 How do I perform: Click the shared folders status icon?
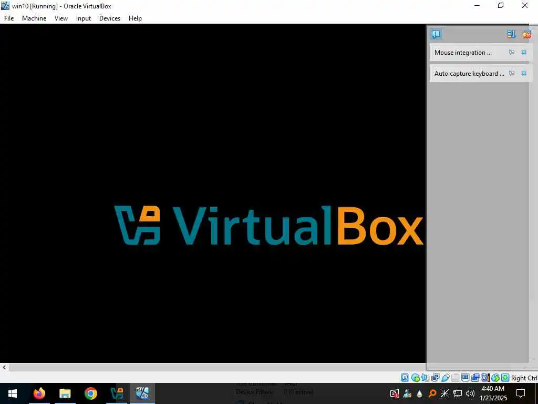click(x=456, y=378)
